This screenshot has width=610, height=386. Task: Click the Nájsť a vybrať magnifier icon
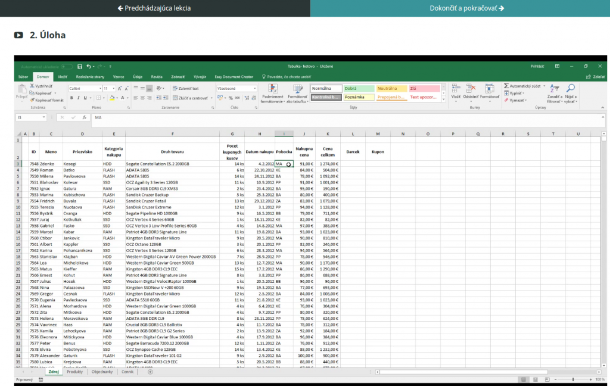[x=571, y=89]
